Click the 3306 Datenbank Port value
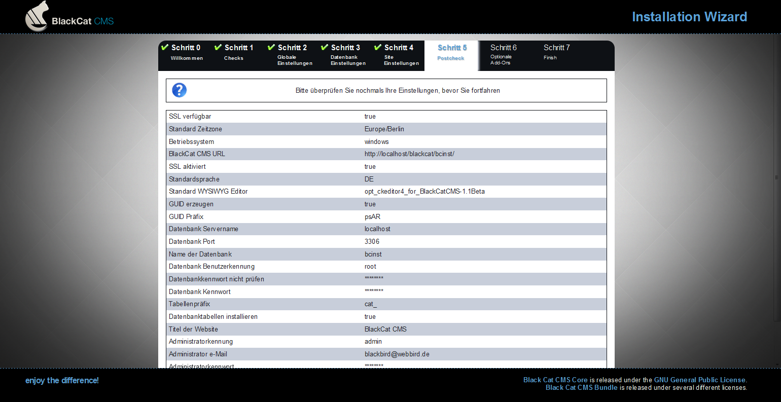 (372, 242)
